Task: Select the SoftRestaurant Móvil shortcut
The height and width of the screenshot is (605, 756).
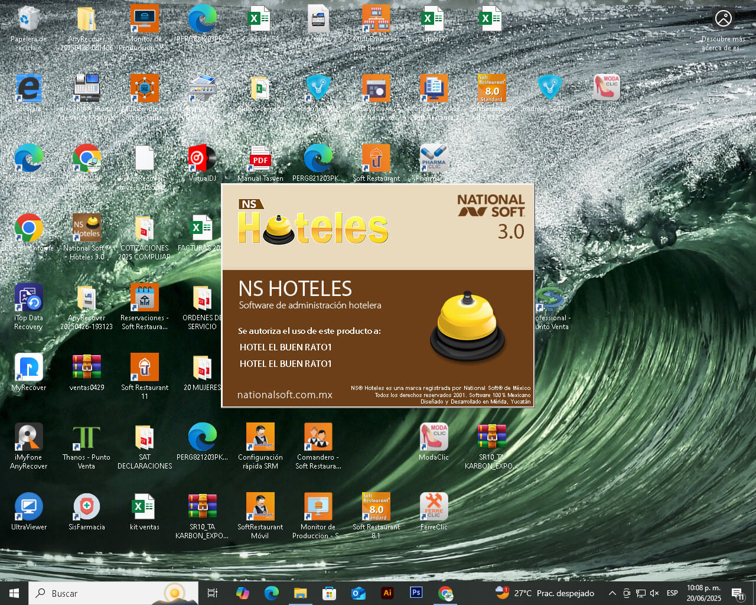Action: 260,516
